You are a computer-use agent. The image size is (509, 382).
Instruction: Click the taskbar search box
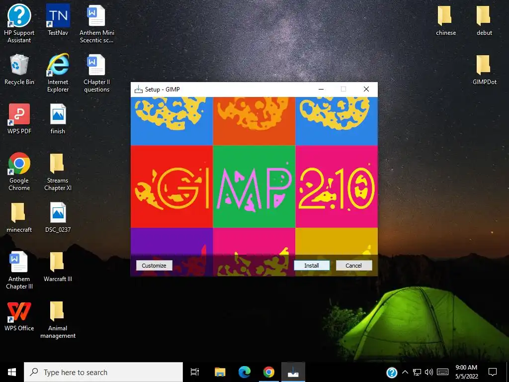pyautogui.click(x=103, y=372)
